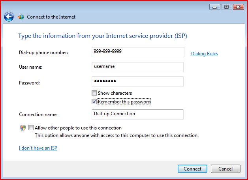Click the "Type the information" heading text
Screen dimensions: 248x180
click(102, 36)
